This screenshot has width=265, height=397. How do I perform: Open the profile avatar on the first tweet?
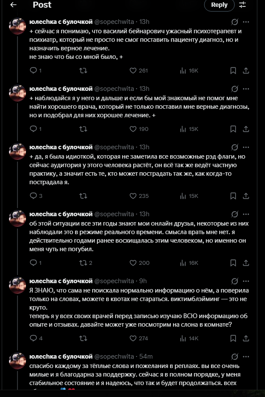point(18,26)
